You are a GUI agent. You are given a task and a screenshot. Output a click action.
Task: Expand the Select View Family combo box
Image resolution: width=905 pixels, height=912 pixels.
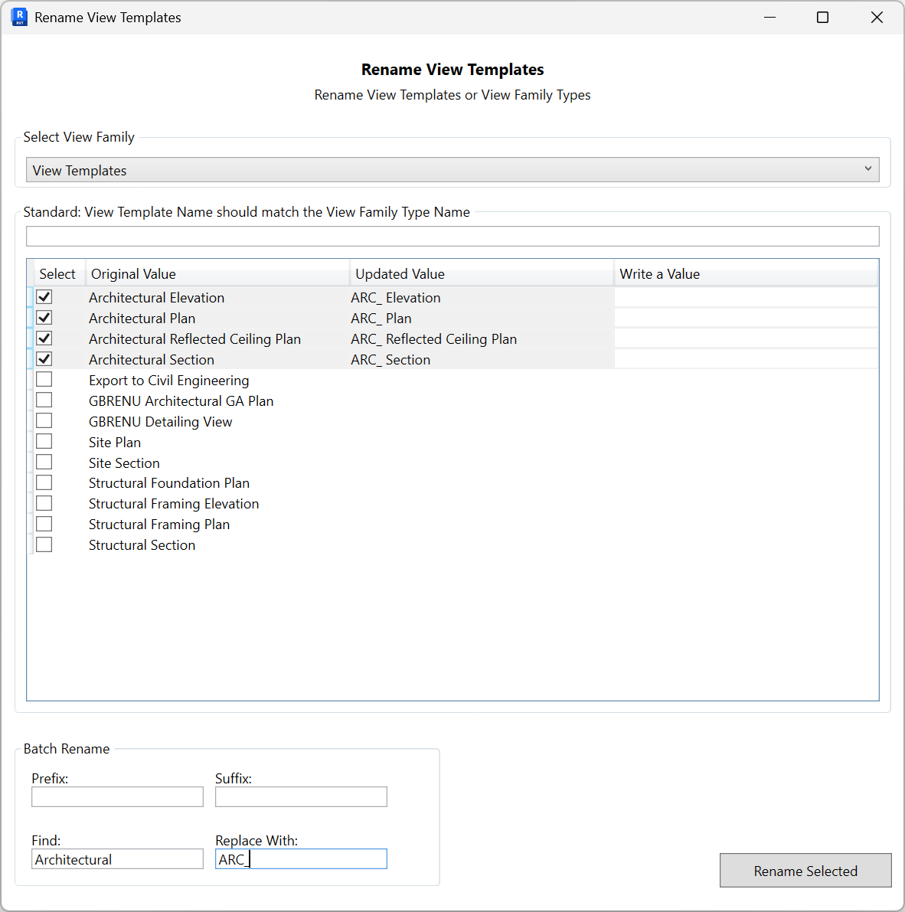[867, 168]
